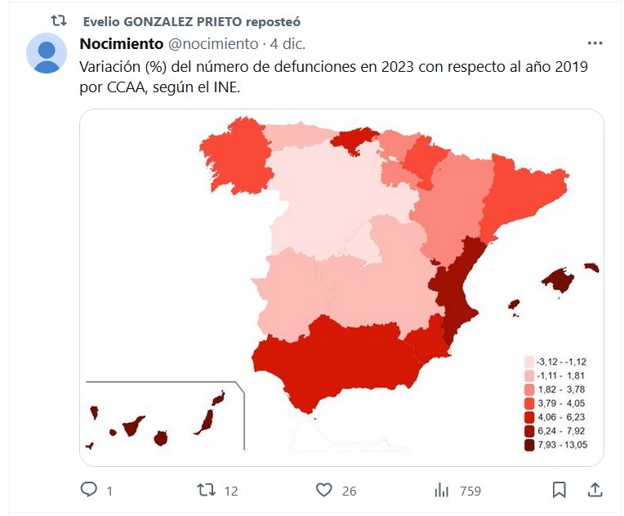Click the @nocimiento handle
Viewport: 624px width, 516px height.
point(212,43)
